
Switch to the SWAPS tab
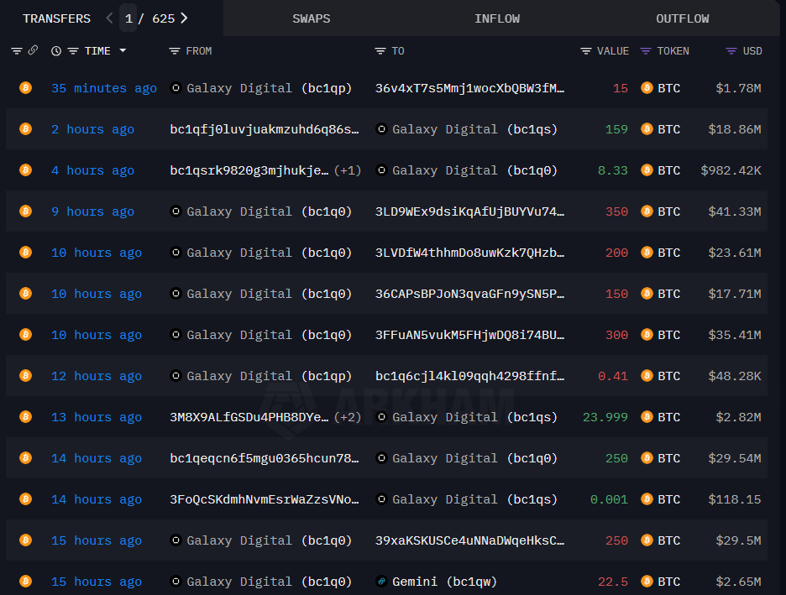point(311,18)
